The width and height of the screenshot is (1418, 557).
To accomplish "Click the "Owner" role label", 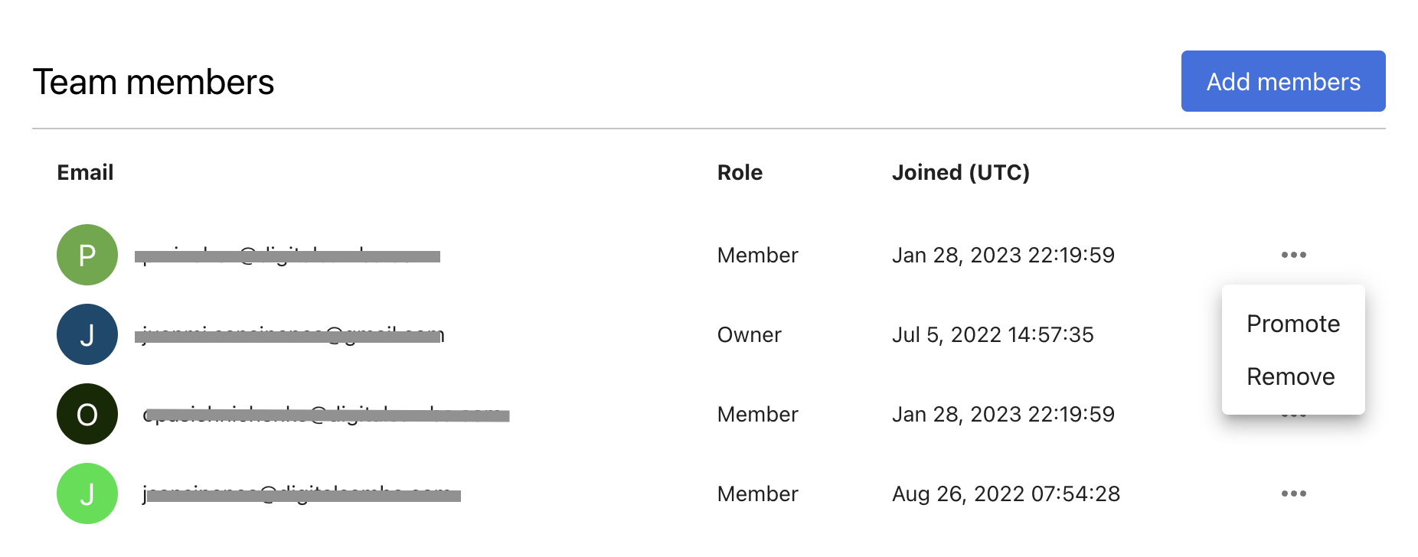I will coord(749,335).
